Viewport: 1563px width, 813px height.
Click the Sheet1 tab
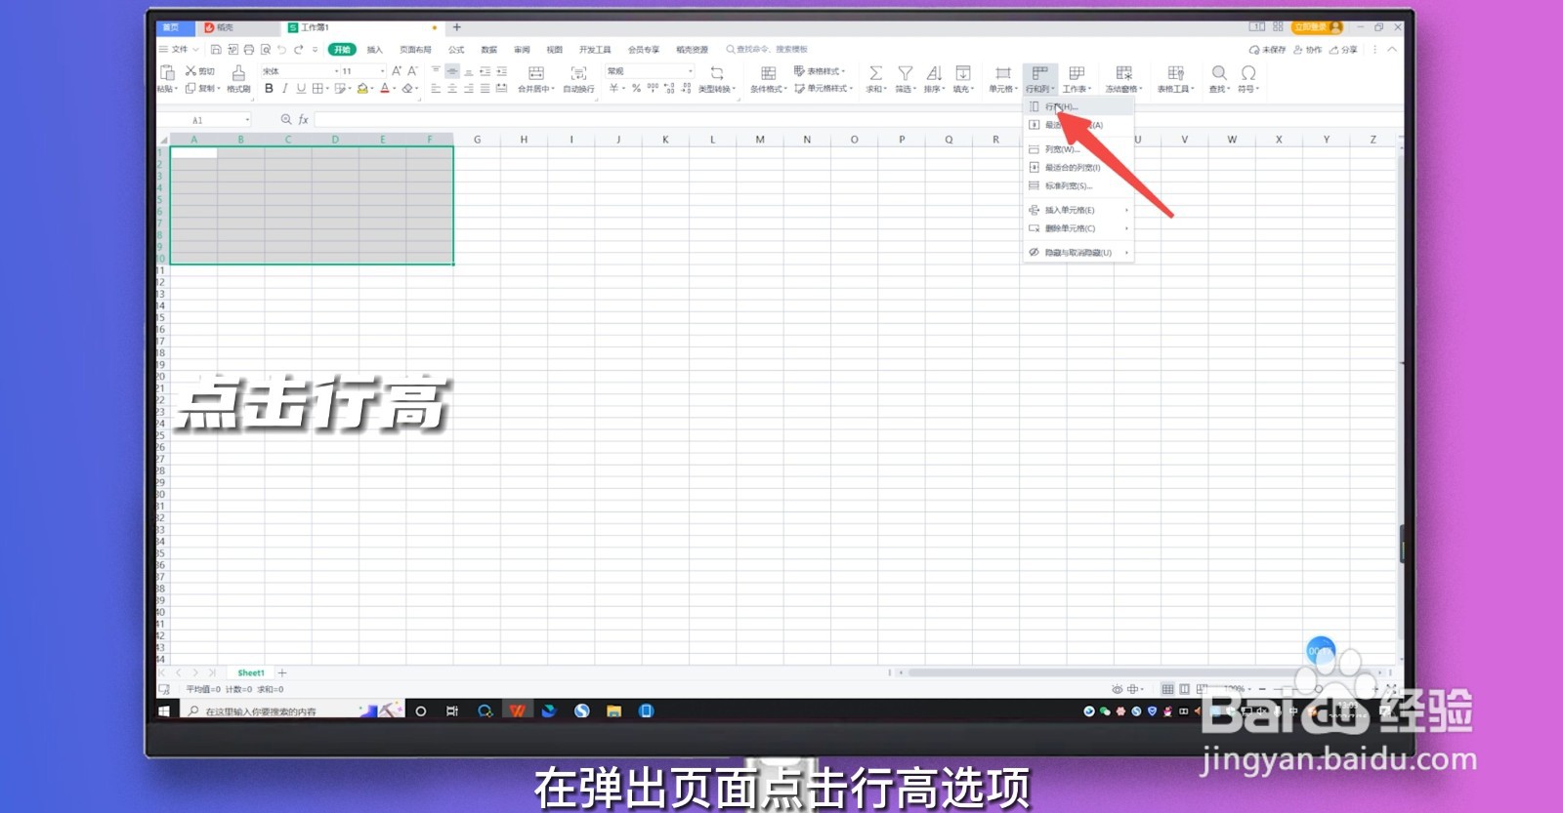click(x=251, y=673)
